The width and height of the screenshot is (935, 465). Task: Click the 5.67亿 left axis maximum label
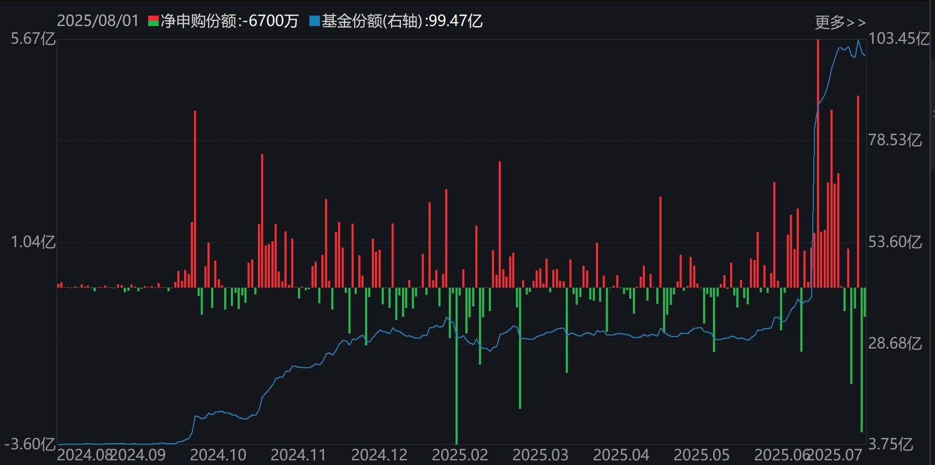(x=33, y=38)
